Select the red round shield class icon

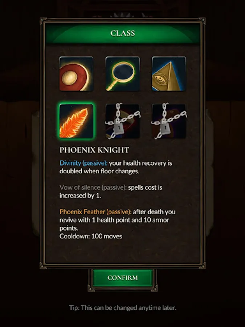tap(76, 74)
